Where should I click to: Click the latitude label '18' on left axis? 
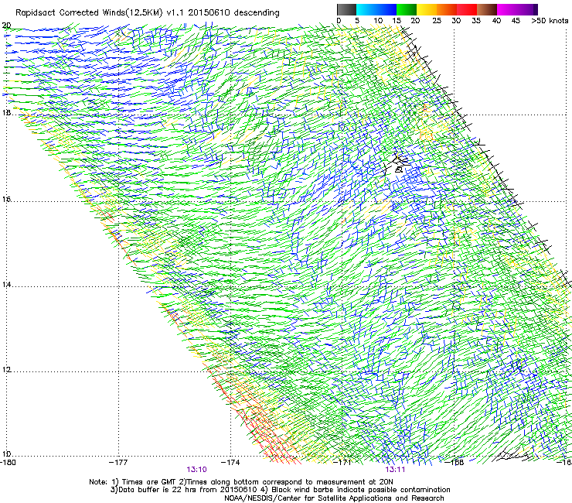(6, 112)
